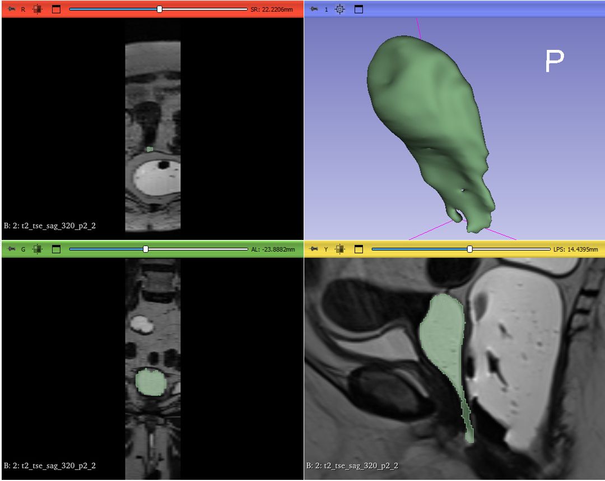This screenshot has width=605, height=481.
Task: Maximize the yellow slice view
Action: 359,249
